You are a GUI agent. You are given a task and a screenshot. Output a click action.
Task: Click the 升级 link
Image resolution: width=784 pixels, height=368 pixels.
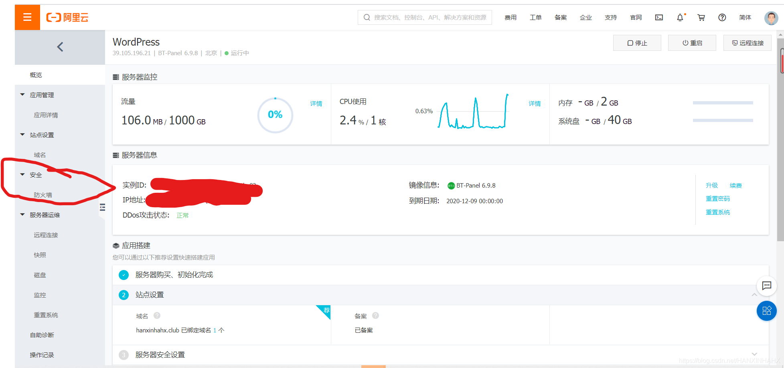712,185
